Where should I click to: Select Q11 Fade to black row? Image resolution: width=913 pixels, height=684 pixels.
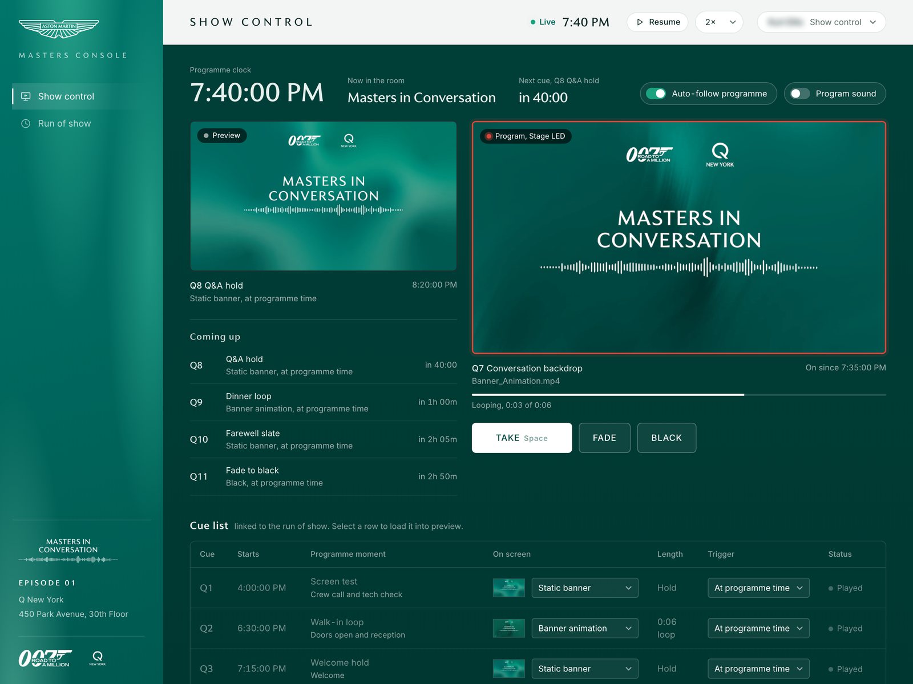pos(324,476)
